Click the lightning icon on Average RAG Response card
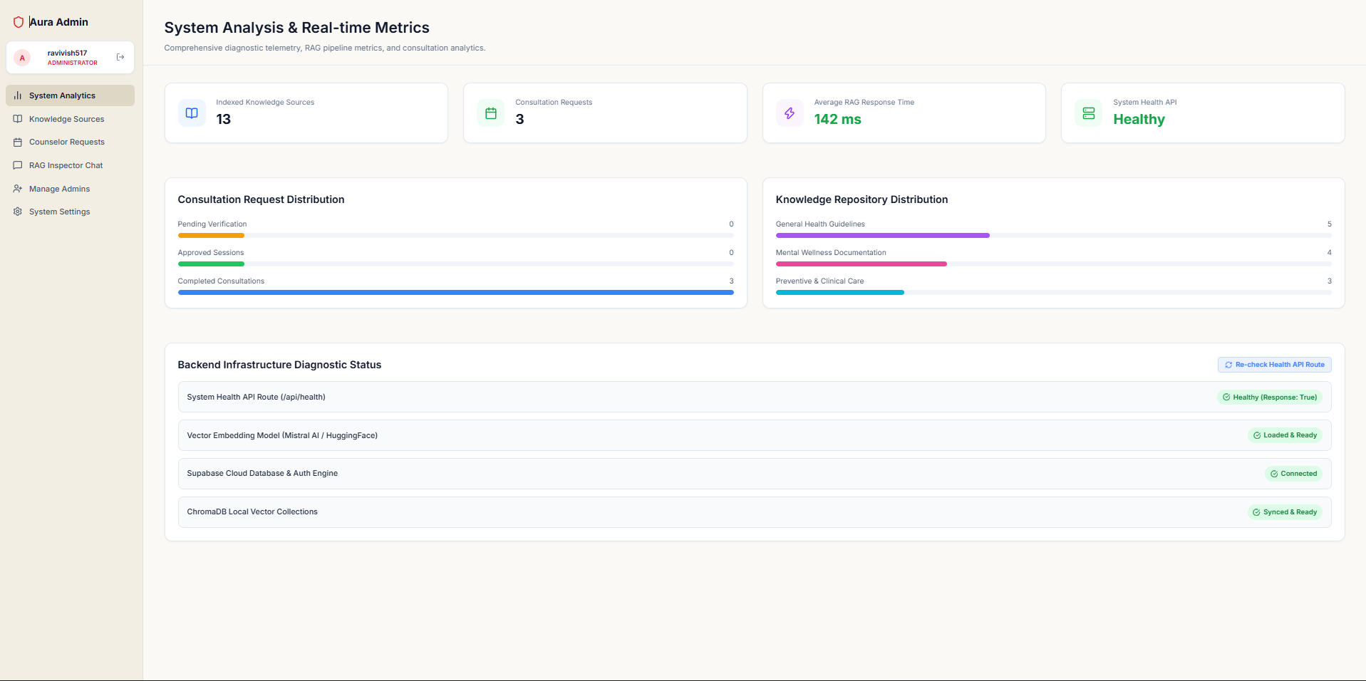The image size is (1366, 681). tap(790, 113)
